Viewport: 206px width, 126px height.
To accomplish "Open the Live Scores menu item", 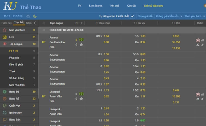I will (x=96, y=6).
